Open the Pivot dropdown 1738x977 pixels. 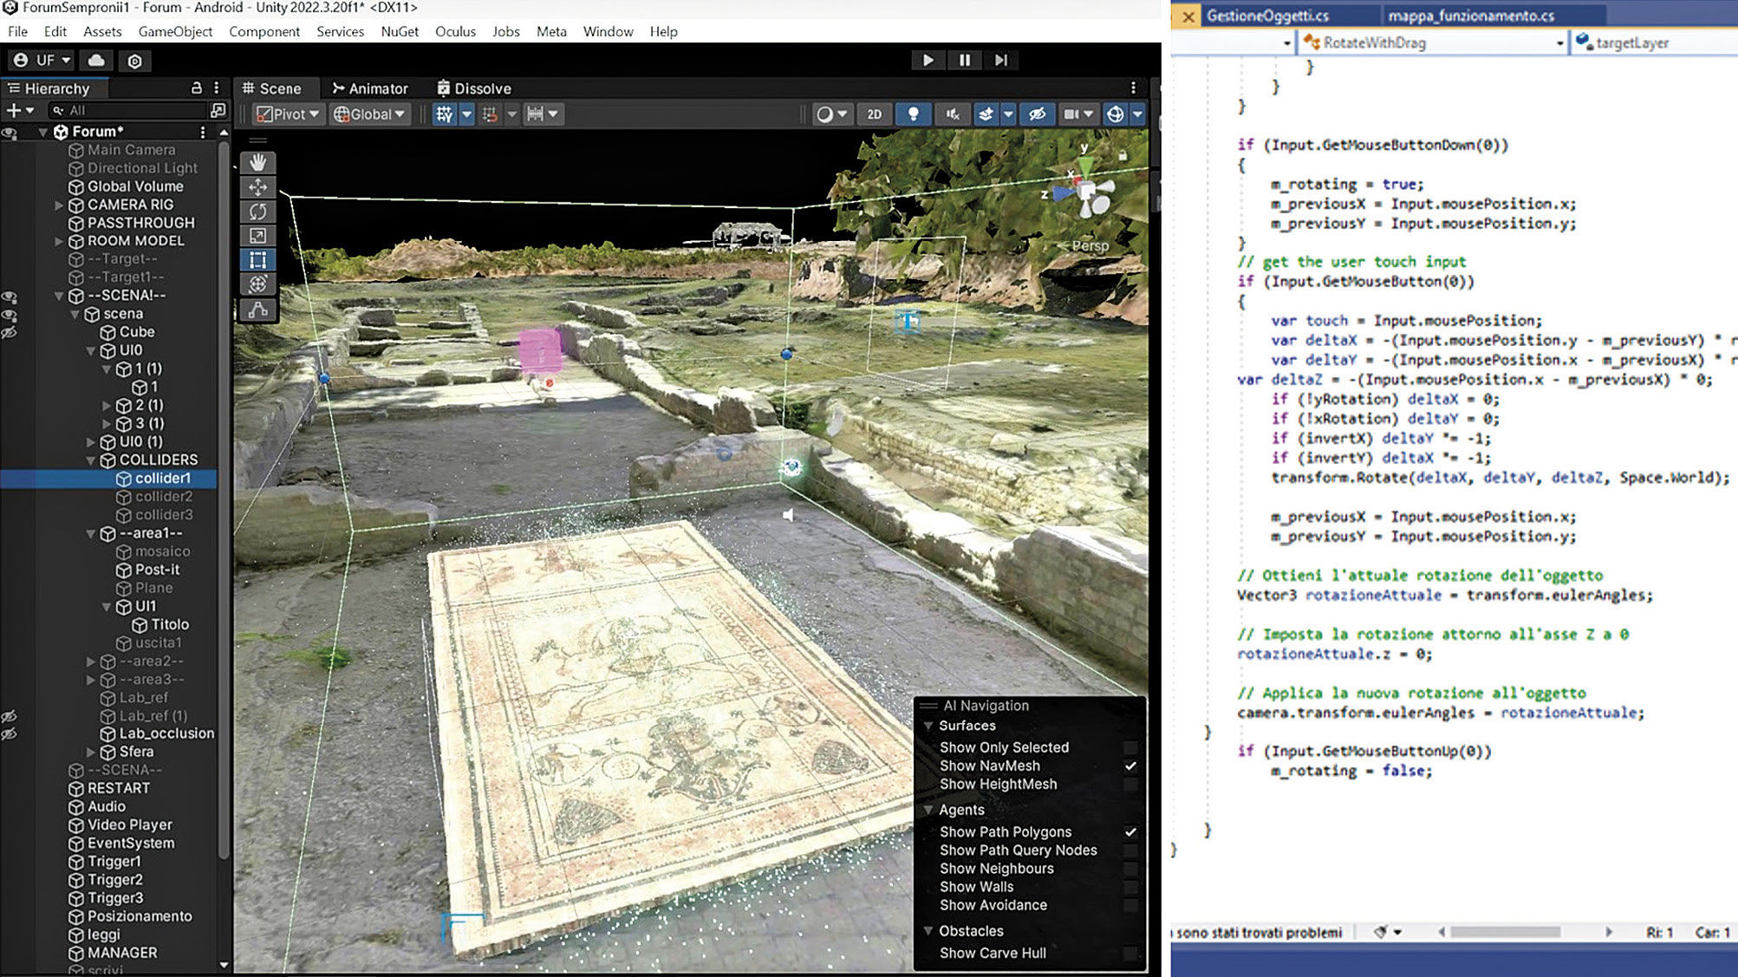tap(289, 114)
